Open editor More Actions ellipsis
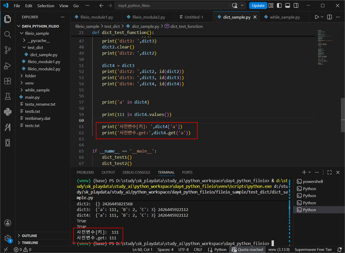Viewport: 345px width, 253px height. [338, 17]
